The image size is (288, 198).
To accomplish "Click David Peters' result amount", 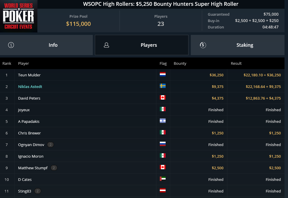I will (x=263, y=98).
